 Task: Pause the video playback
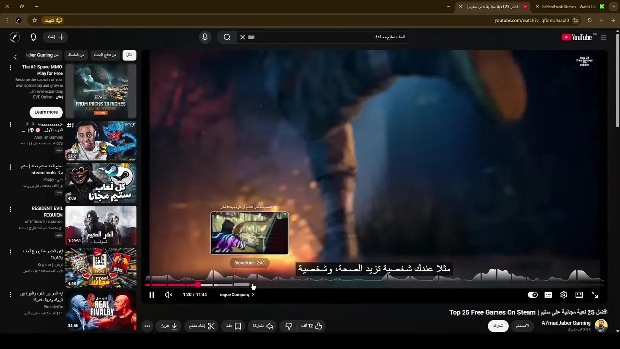pos(152,295)
